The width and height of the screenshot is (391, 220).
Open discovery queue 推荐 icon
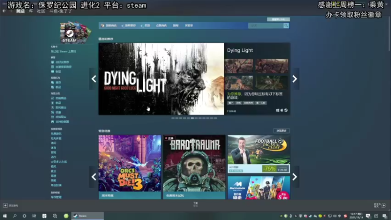point(52,83)
